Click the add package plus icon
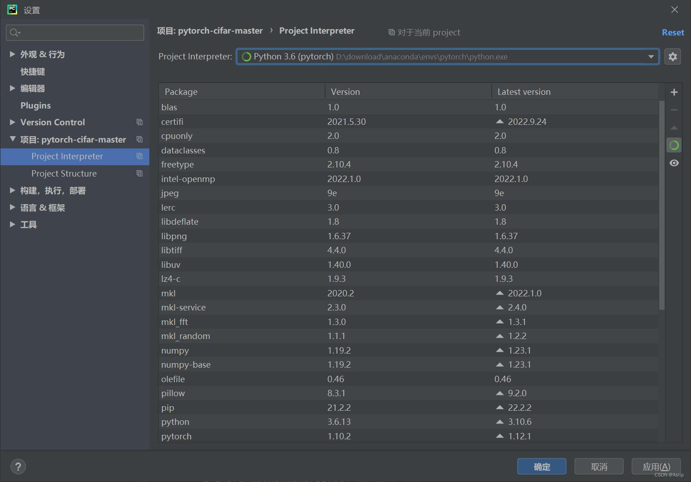The image size is (691, 482). (x=674, y=92)
